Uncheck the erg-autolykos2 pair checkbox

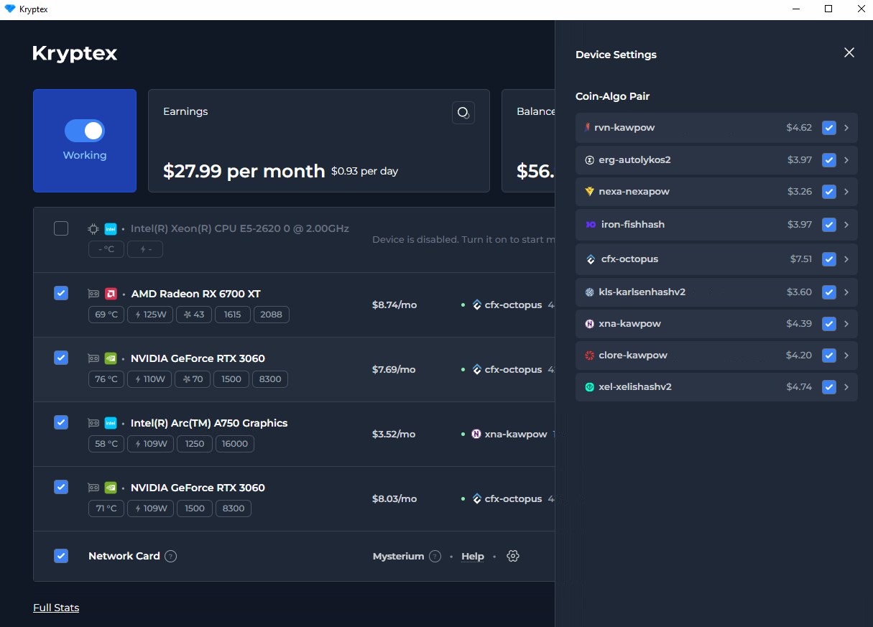829,160
